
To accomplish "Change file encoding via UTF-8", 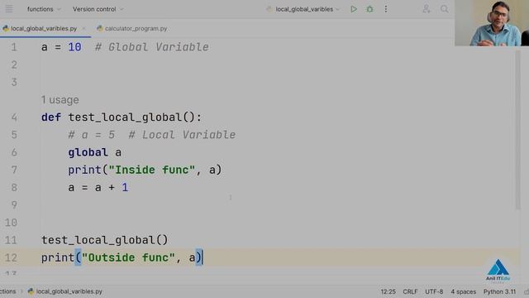I will (x=434, y=291).
